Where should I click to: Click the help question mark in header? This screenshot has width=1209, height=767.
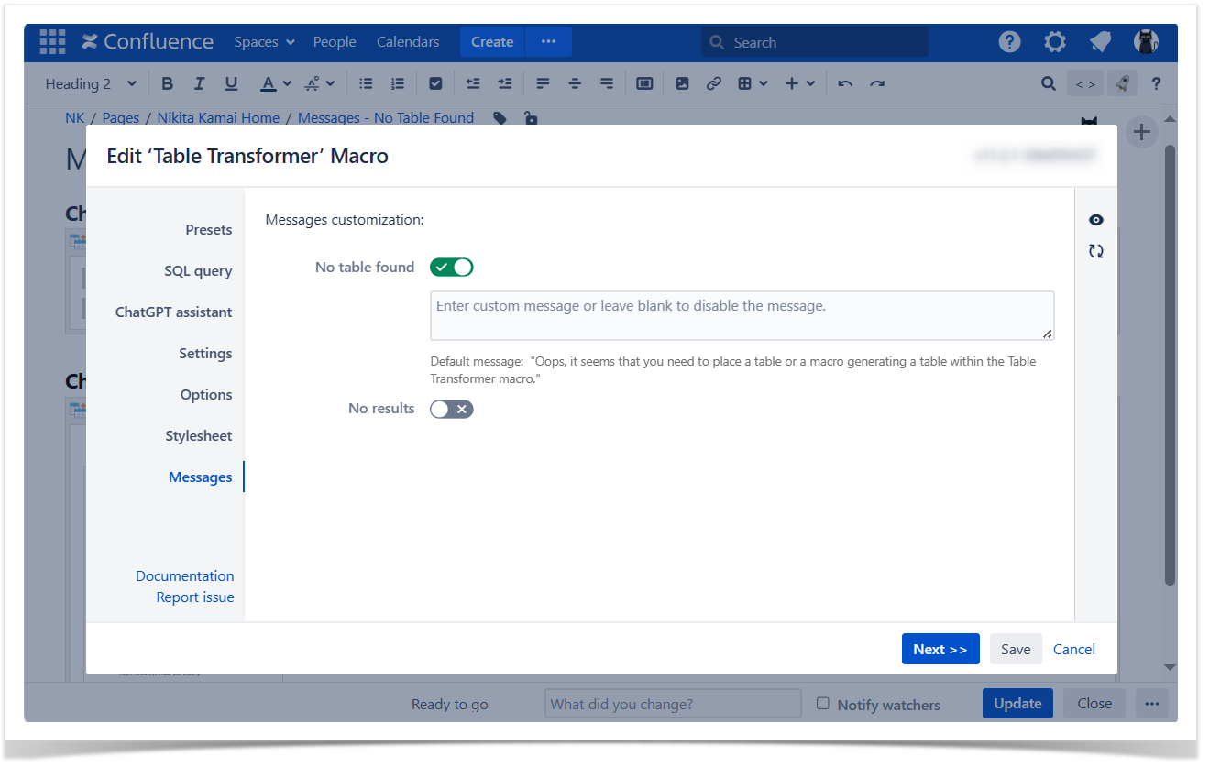pyautogui.click(x=1009, y=42)
